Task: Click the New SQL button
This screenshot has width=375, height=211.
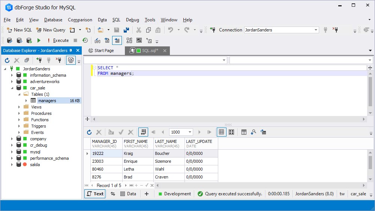Action: point(19,30)
